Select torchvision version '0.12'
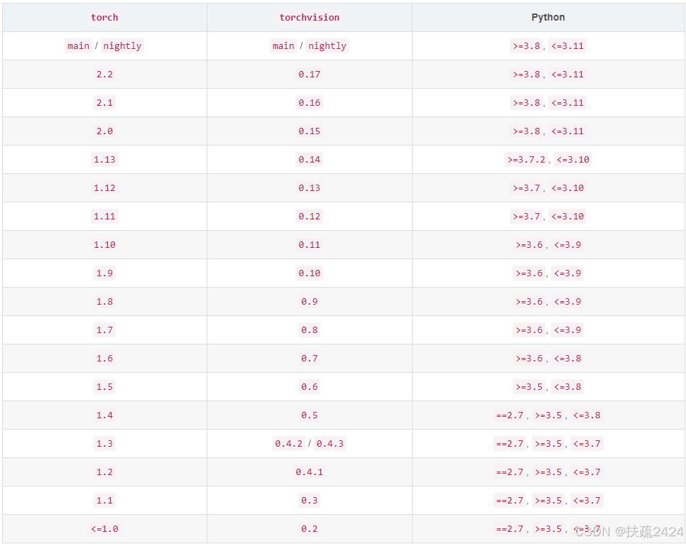This screenshot has width=686, height=544. tap(310, 217)
